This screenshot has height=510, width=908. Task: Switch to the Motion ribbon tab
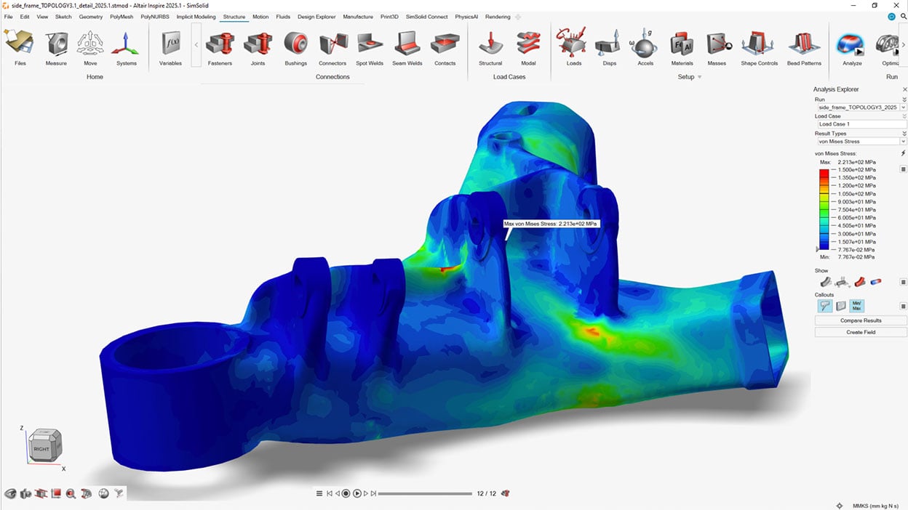(x=260, y=17)
